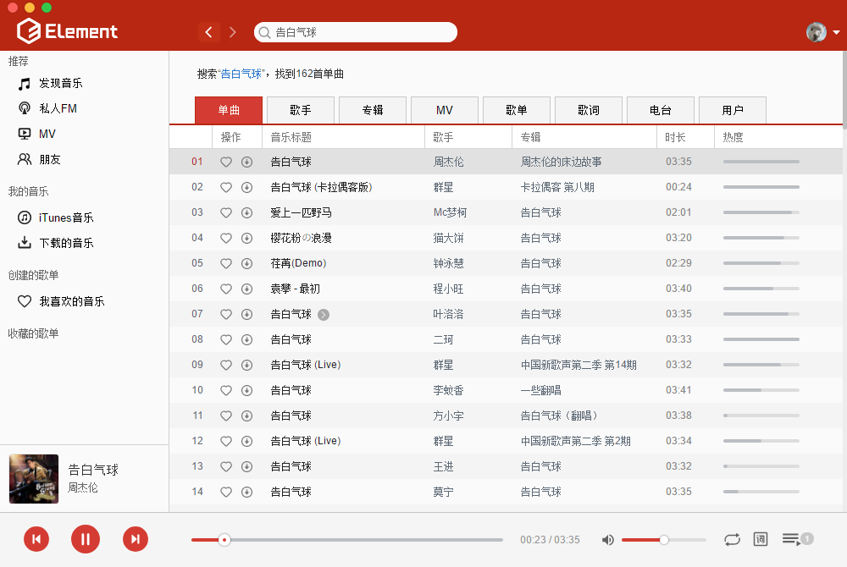The height and width of the screenshot is (567, 847).
Task: Switch to the 歌词 tab
Action: tap(589, 110)
